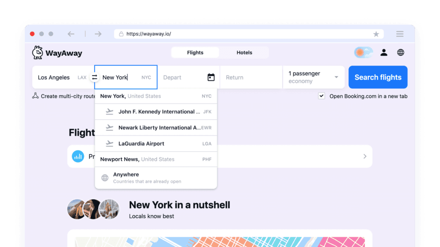This screenshot has height=247, width=440.
Task: Open the language globe icon
Action: point(400,52)
